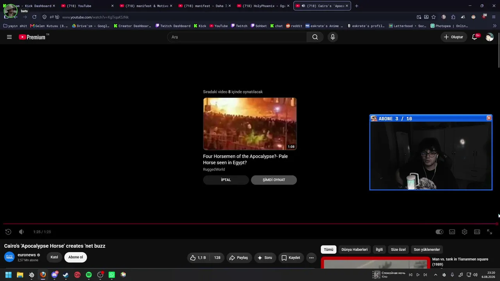The image size is (500, 281).
Task: Subscribe with the Abone ol button
Action: 76,257
